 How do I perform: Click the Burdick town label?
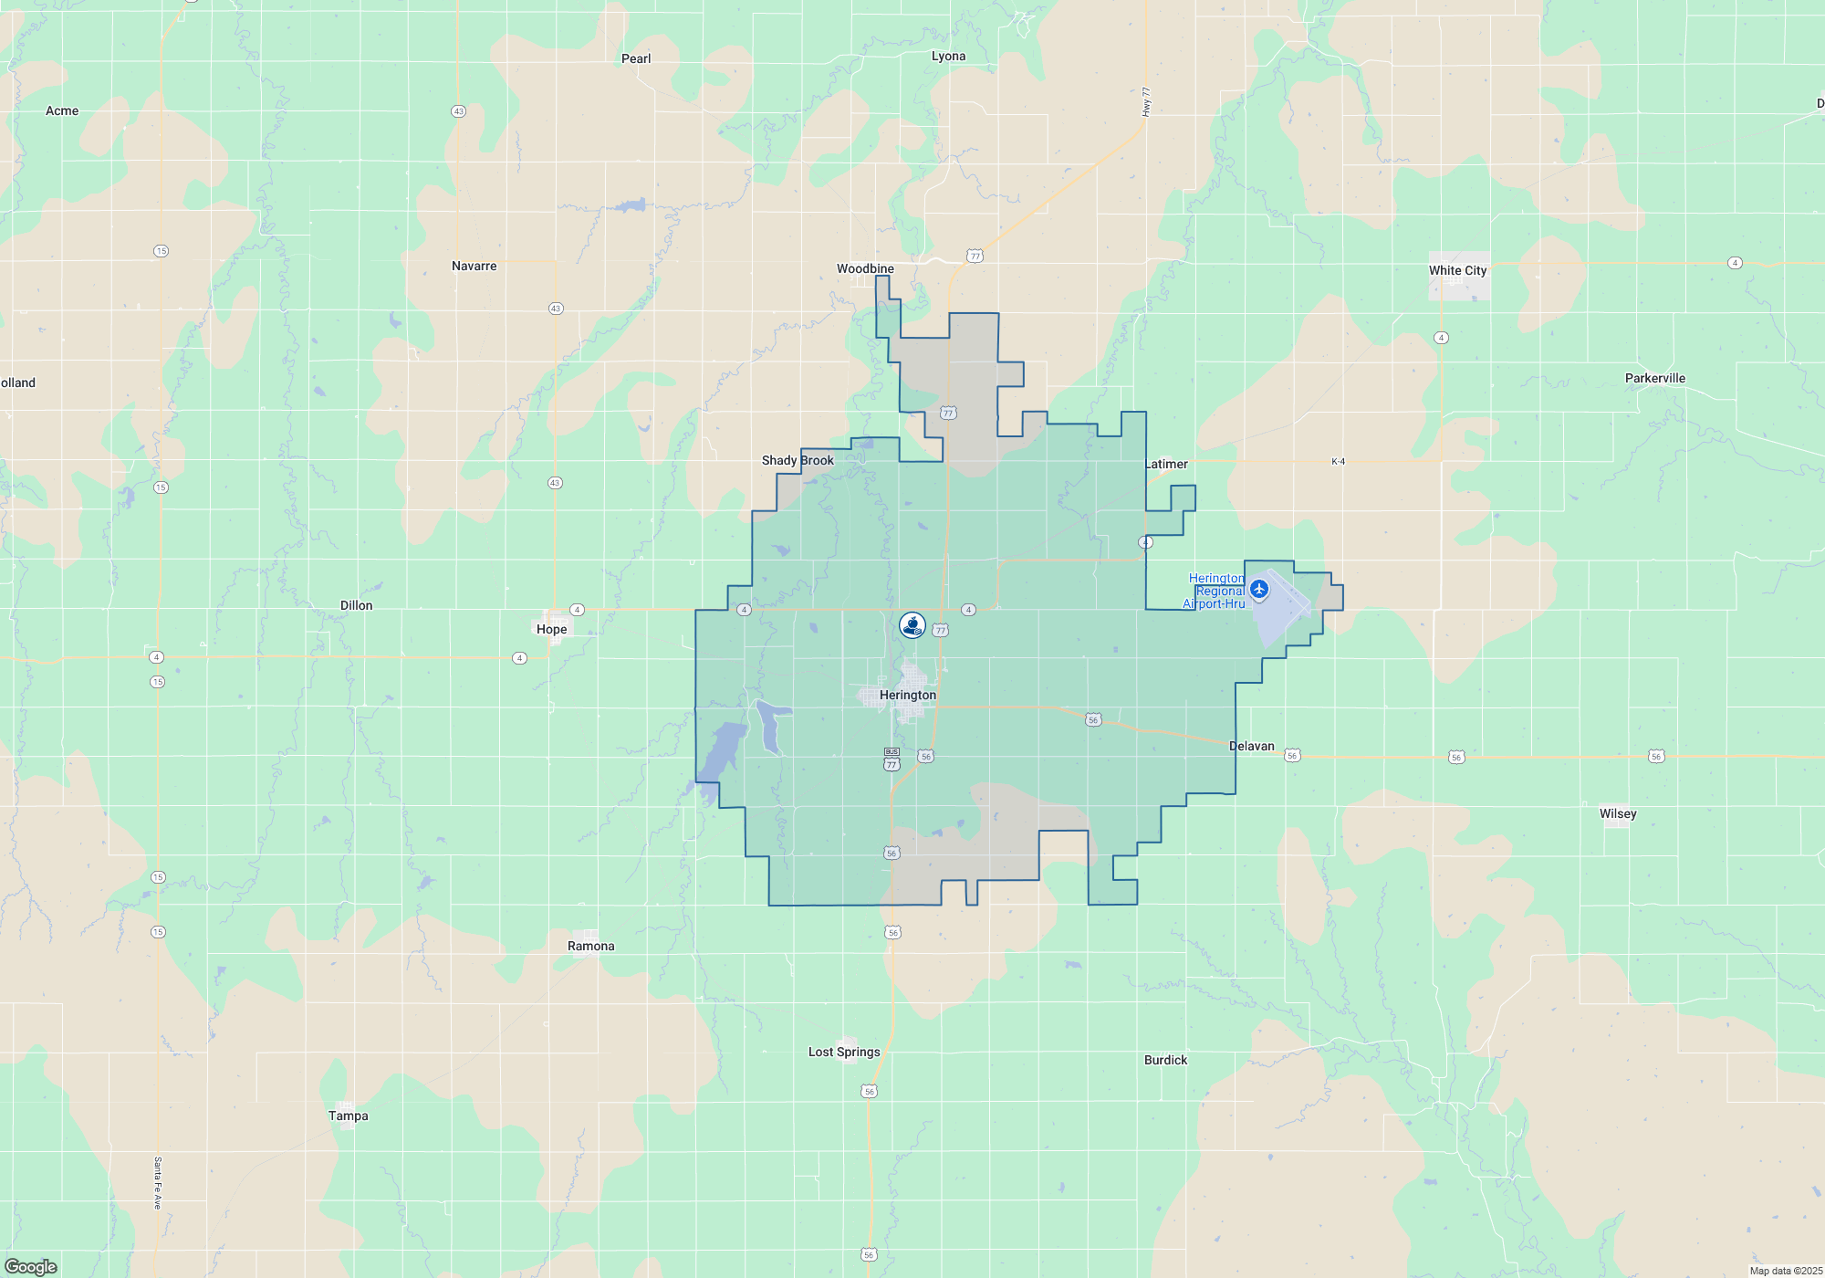coord(1165,1060)
